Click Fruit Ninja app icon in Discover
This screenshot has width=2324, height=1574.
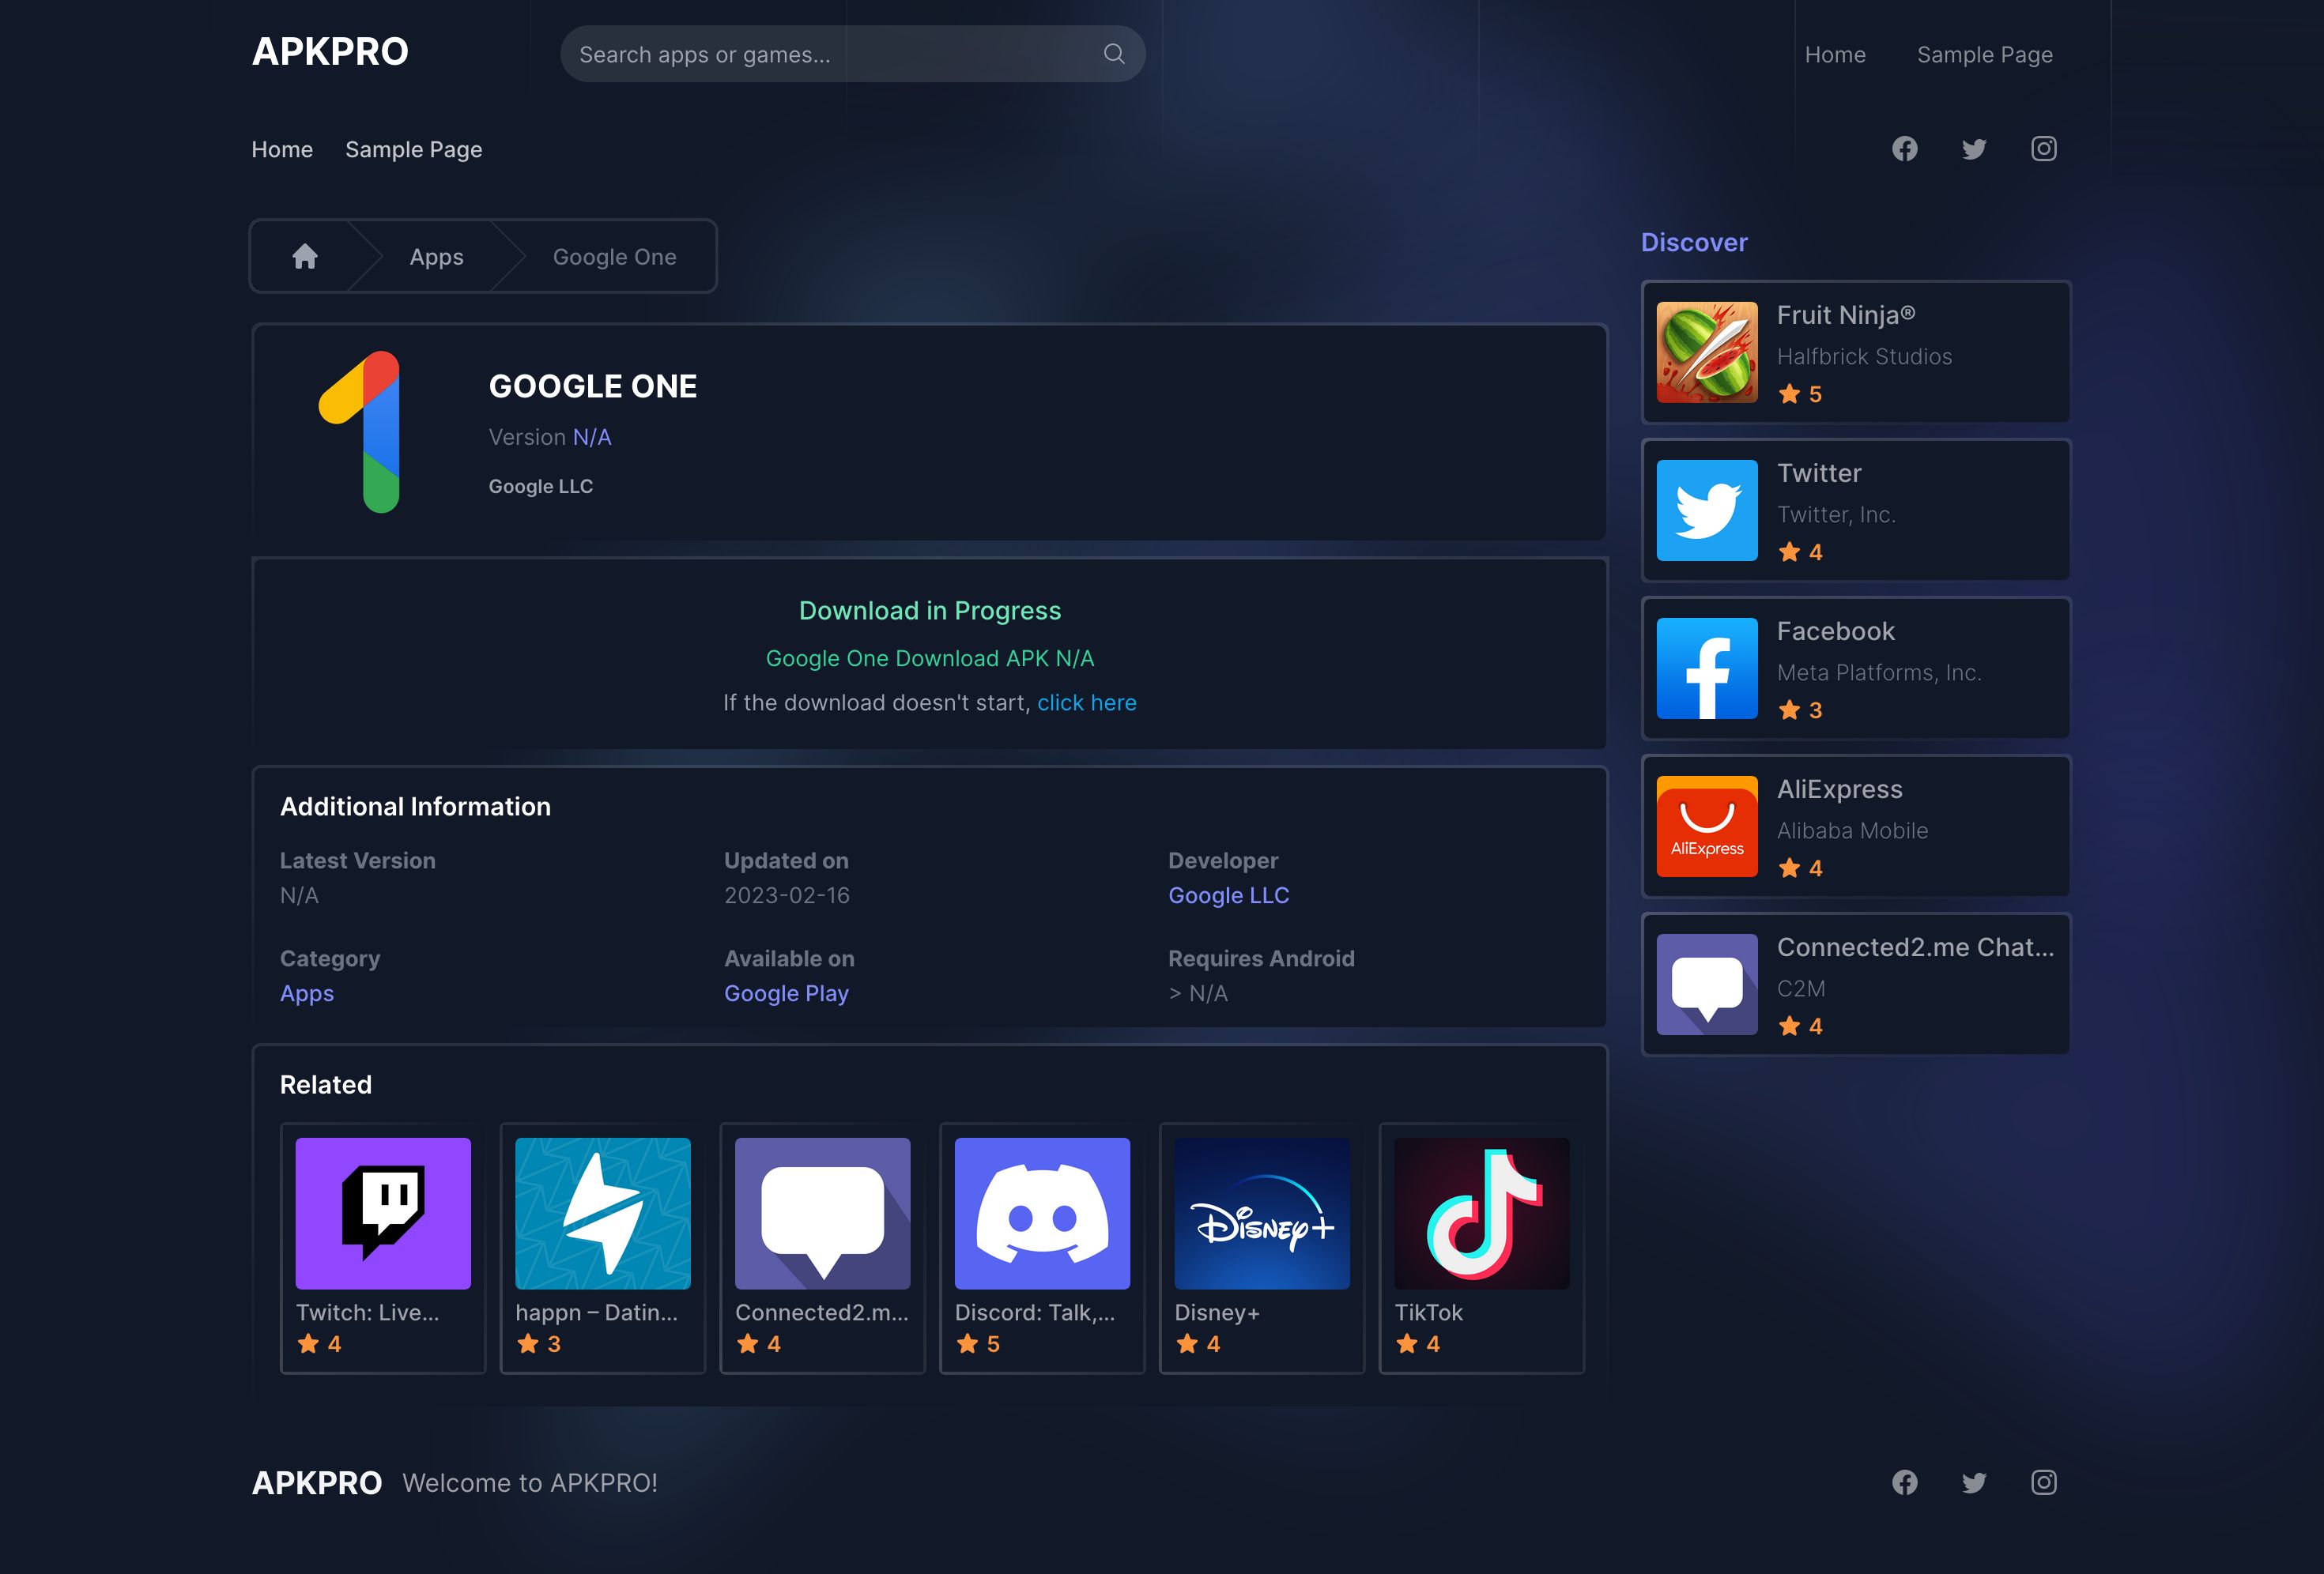tap(1707, 352)
